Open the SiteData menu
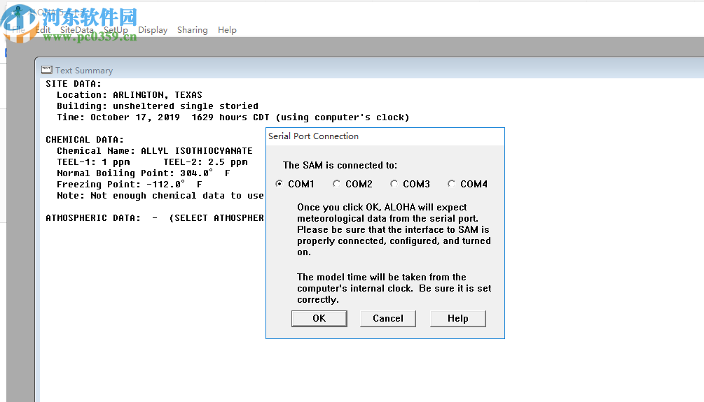This screenshot has height=402, width=704. [77, 30]
